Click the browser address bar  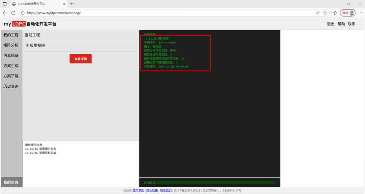coord(166,13)
